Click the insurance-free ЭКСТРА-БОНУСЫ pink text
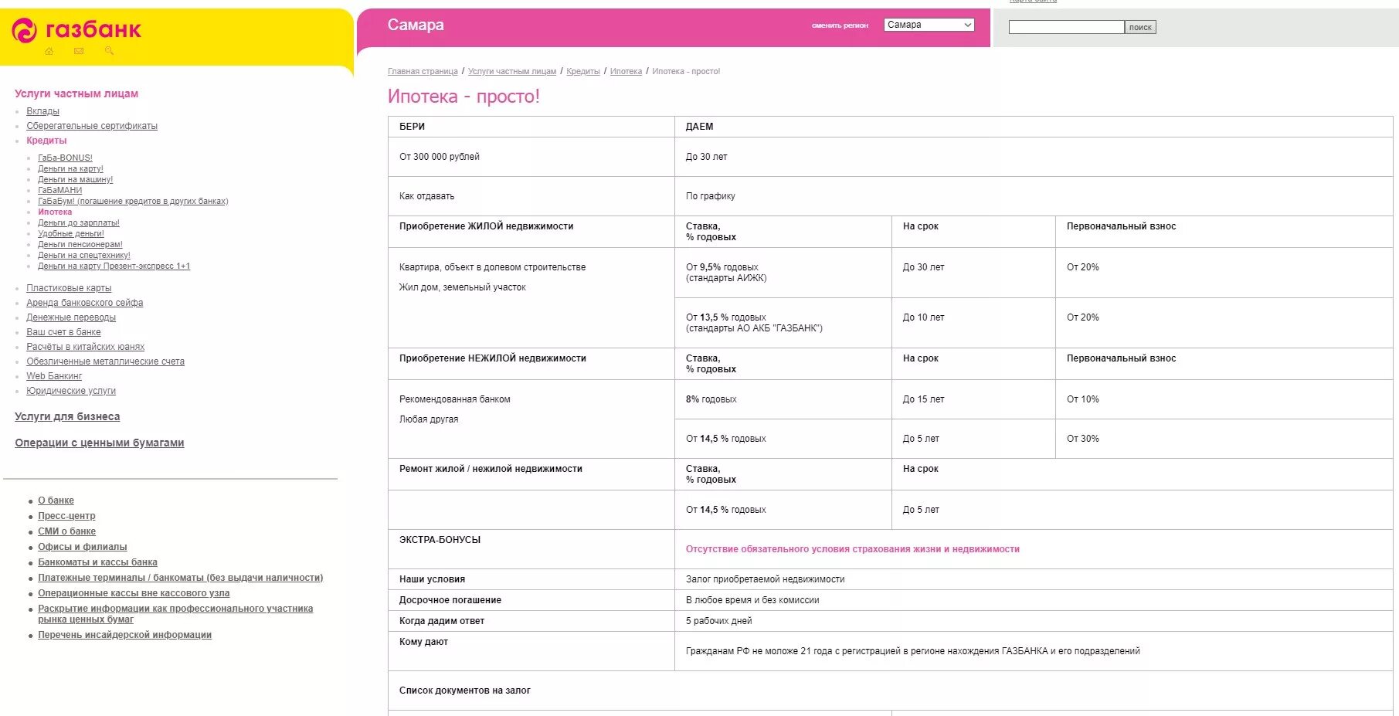Image resolution: width=1399 pixels, height=716 pixels. click(x=853, y=549)
